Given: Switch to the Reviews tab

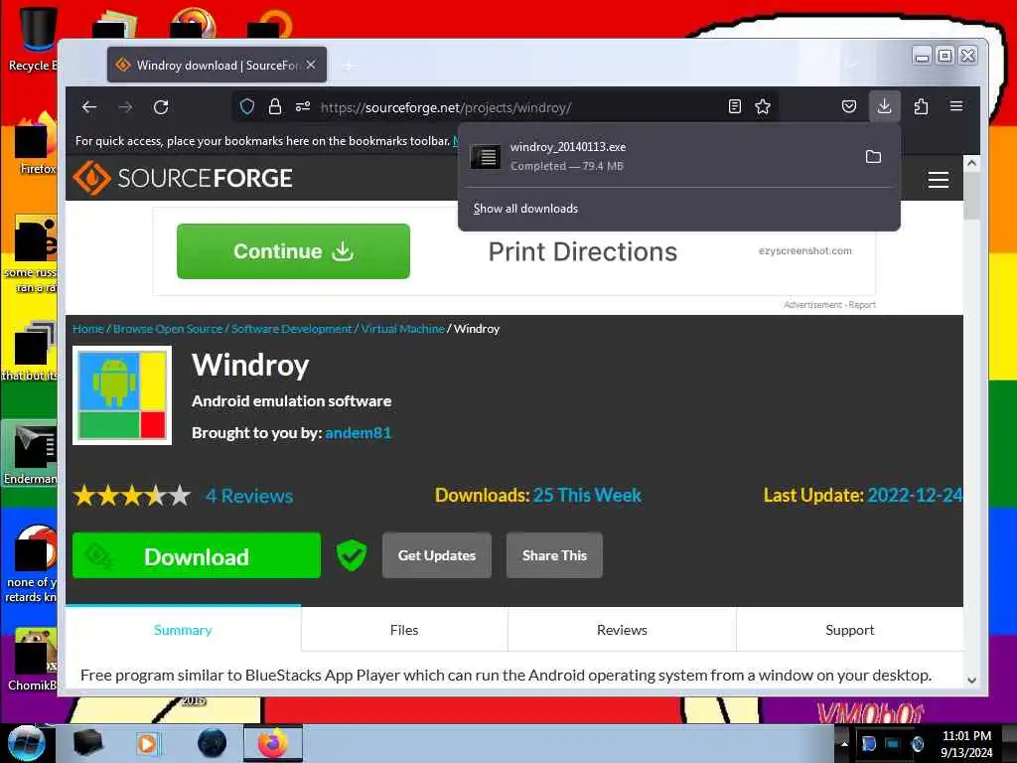Looking at the screenshot, I should 622,629.
